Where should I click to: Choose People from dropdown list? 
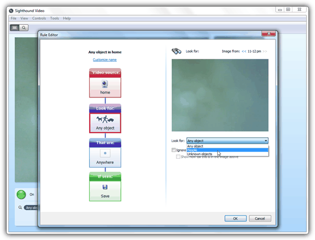227,150
